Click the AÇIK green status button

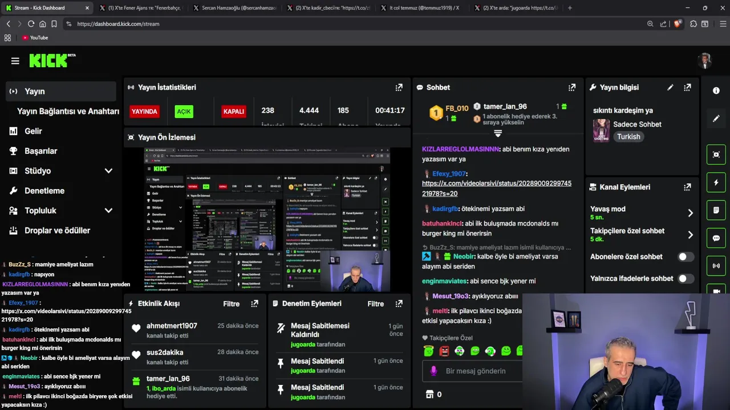[184, 112]
